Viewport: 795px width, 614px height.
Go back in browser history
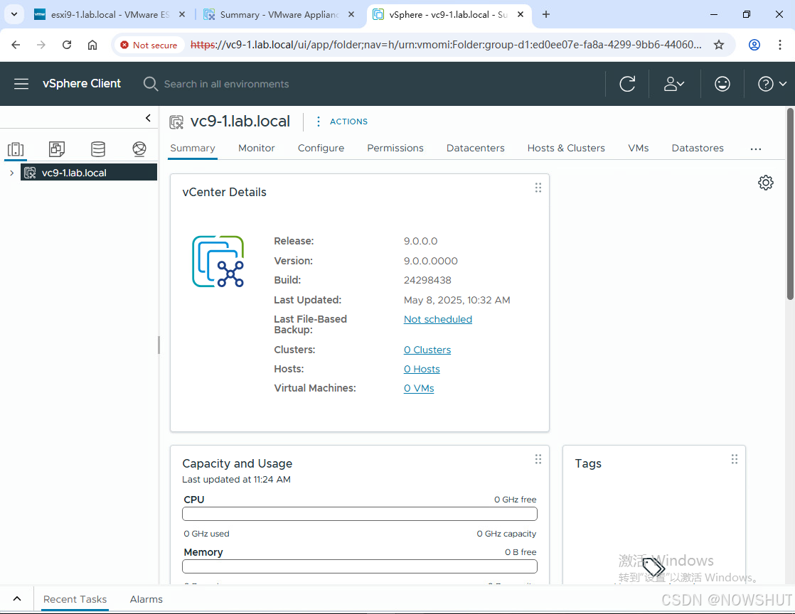point(16,45)
